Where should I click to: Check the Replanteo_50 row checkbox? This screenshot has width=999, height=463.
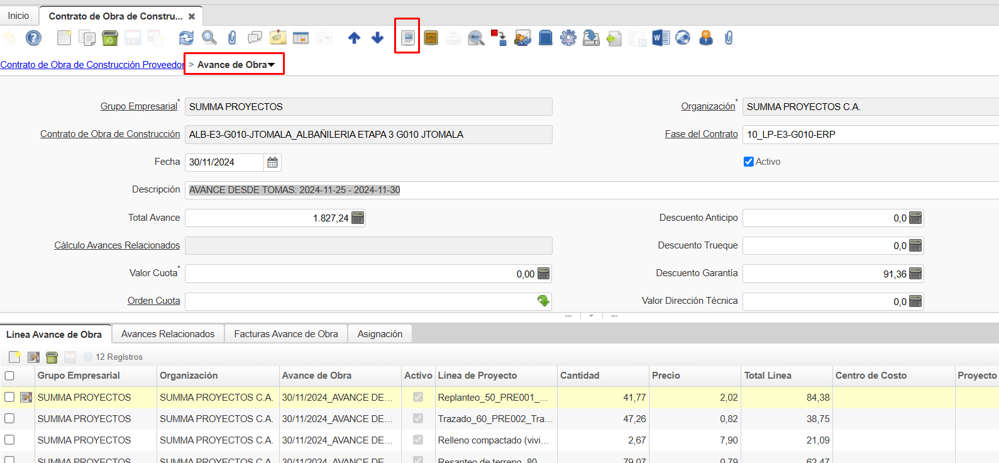(x=9, y=397)
